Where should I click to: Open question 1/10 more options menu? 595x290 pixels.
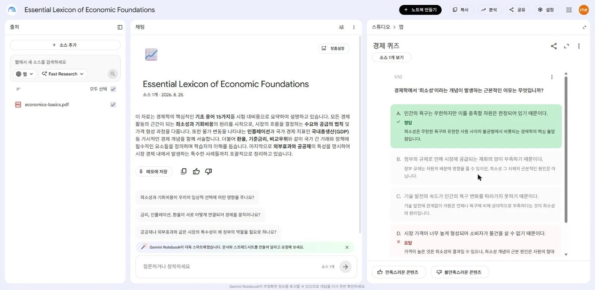click(552, 77)
